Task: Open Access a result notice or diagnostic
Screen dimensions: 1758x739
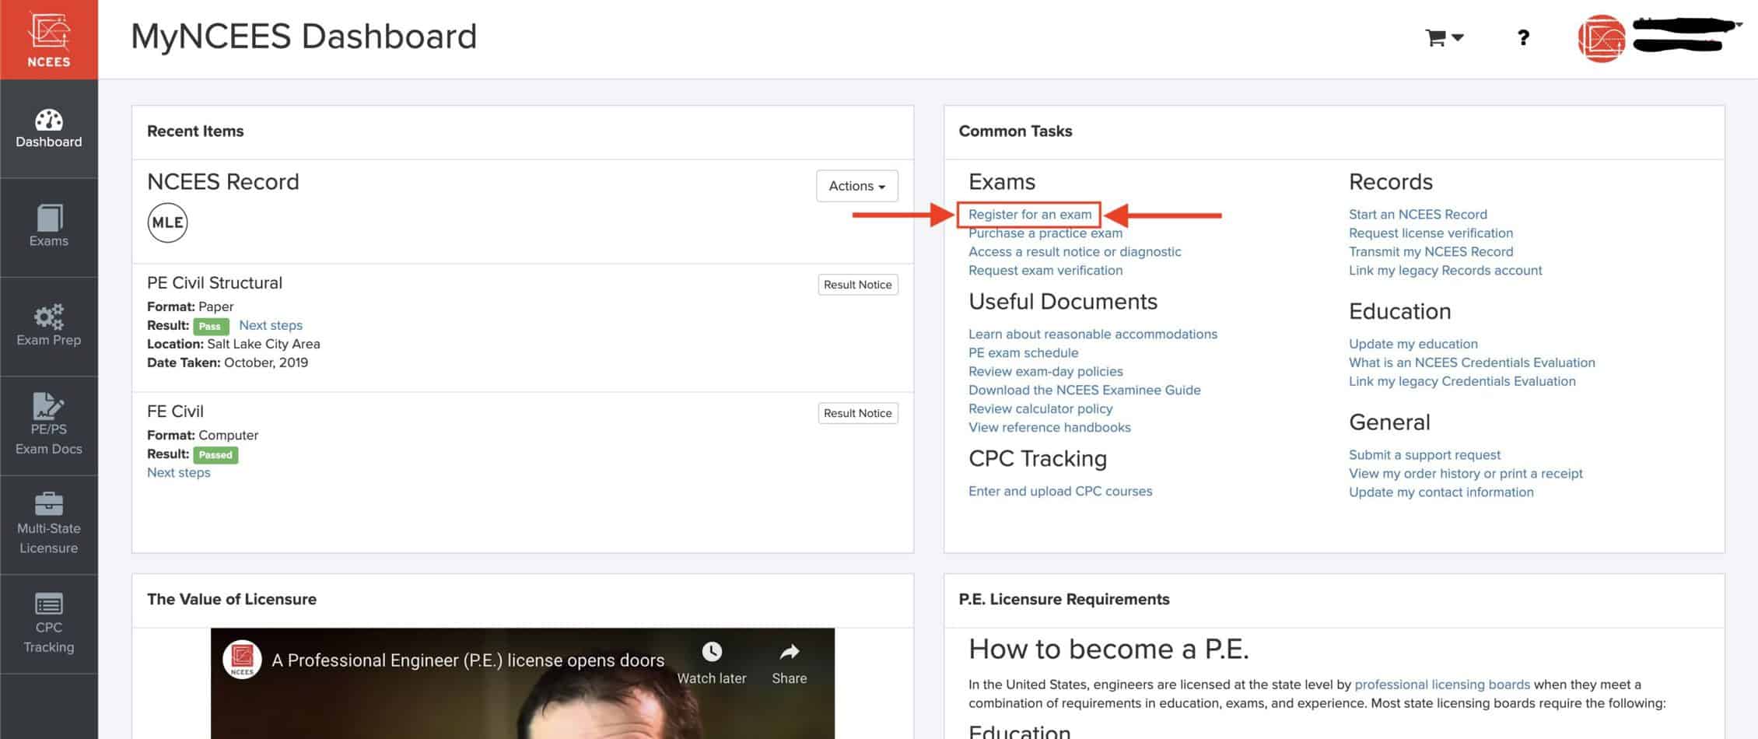Action: (x=1074, y=251)
